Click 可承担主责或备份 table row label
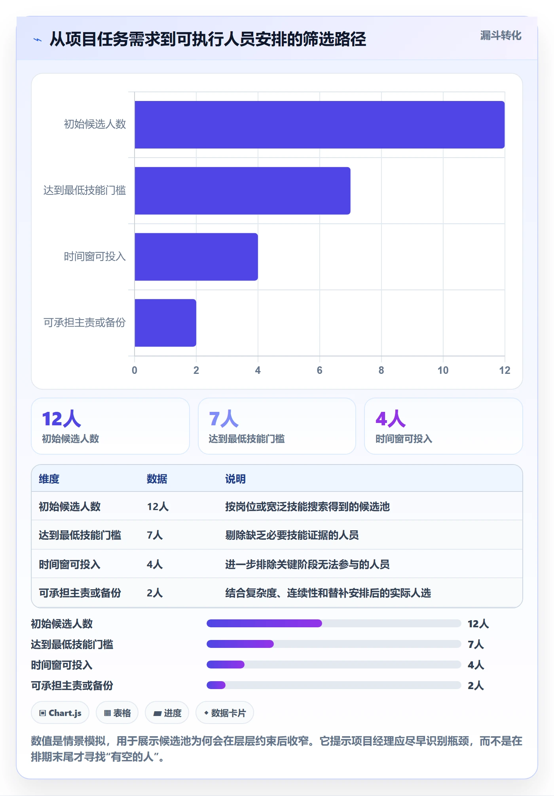Screen dimensions: 554x796 80,593
